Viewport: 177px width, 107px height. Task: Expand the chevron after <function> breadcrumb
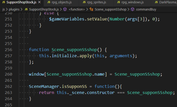(x=87, y=9)
